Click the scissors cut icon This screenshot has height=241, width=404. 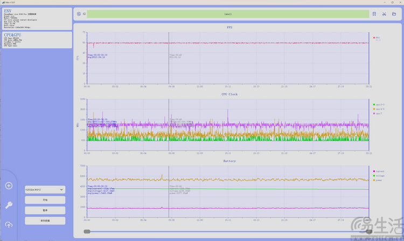pyautogui.click(x=385, y=14)
